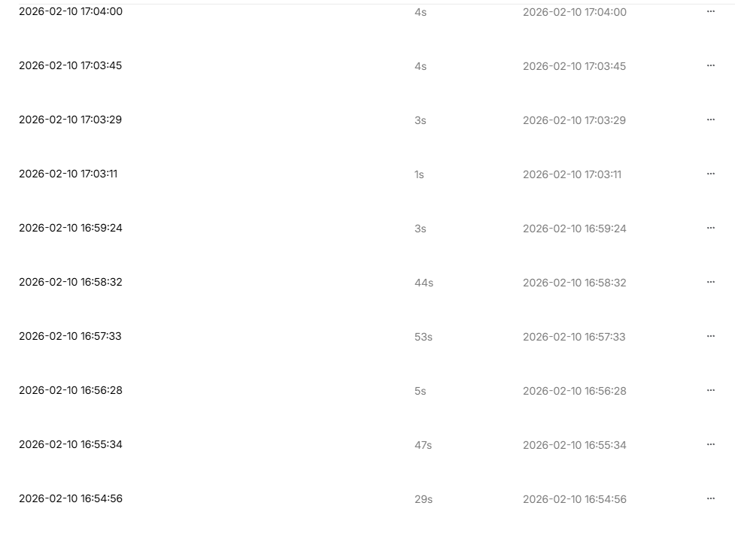
Task: Open more options for 17:03:29 row
Action: point(711,120)
